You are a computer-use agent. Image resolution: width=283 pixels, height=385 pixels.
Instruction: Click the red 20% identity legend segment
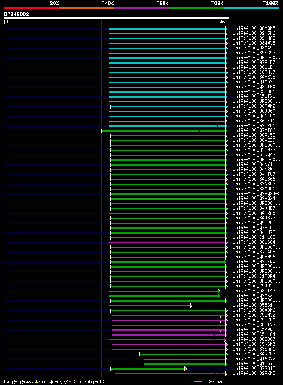pos(32,8)
